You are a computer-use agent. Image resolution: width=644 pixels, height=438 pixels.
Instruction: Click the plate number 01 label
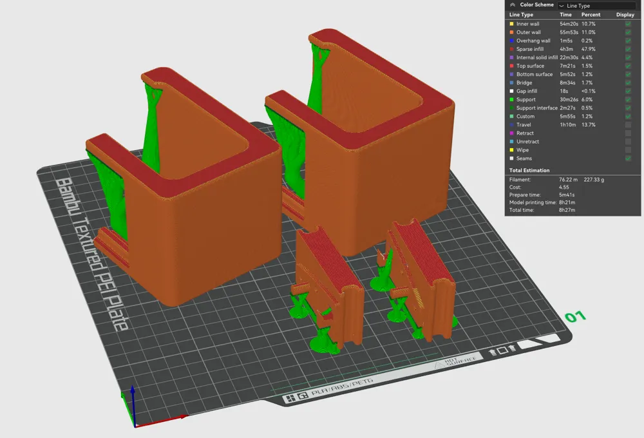575,316
